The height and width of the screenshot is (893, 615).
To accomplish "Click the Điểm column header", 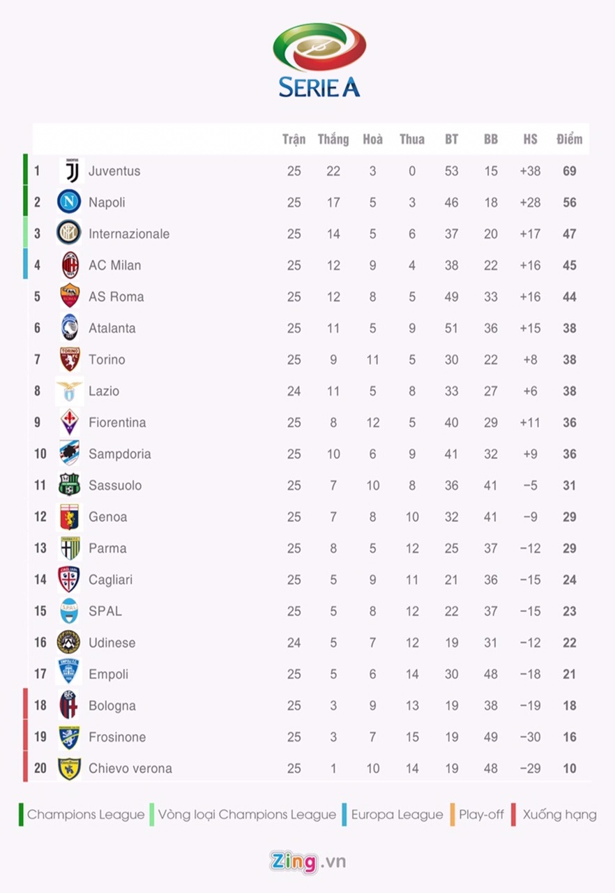I will [x=569, y=140].
